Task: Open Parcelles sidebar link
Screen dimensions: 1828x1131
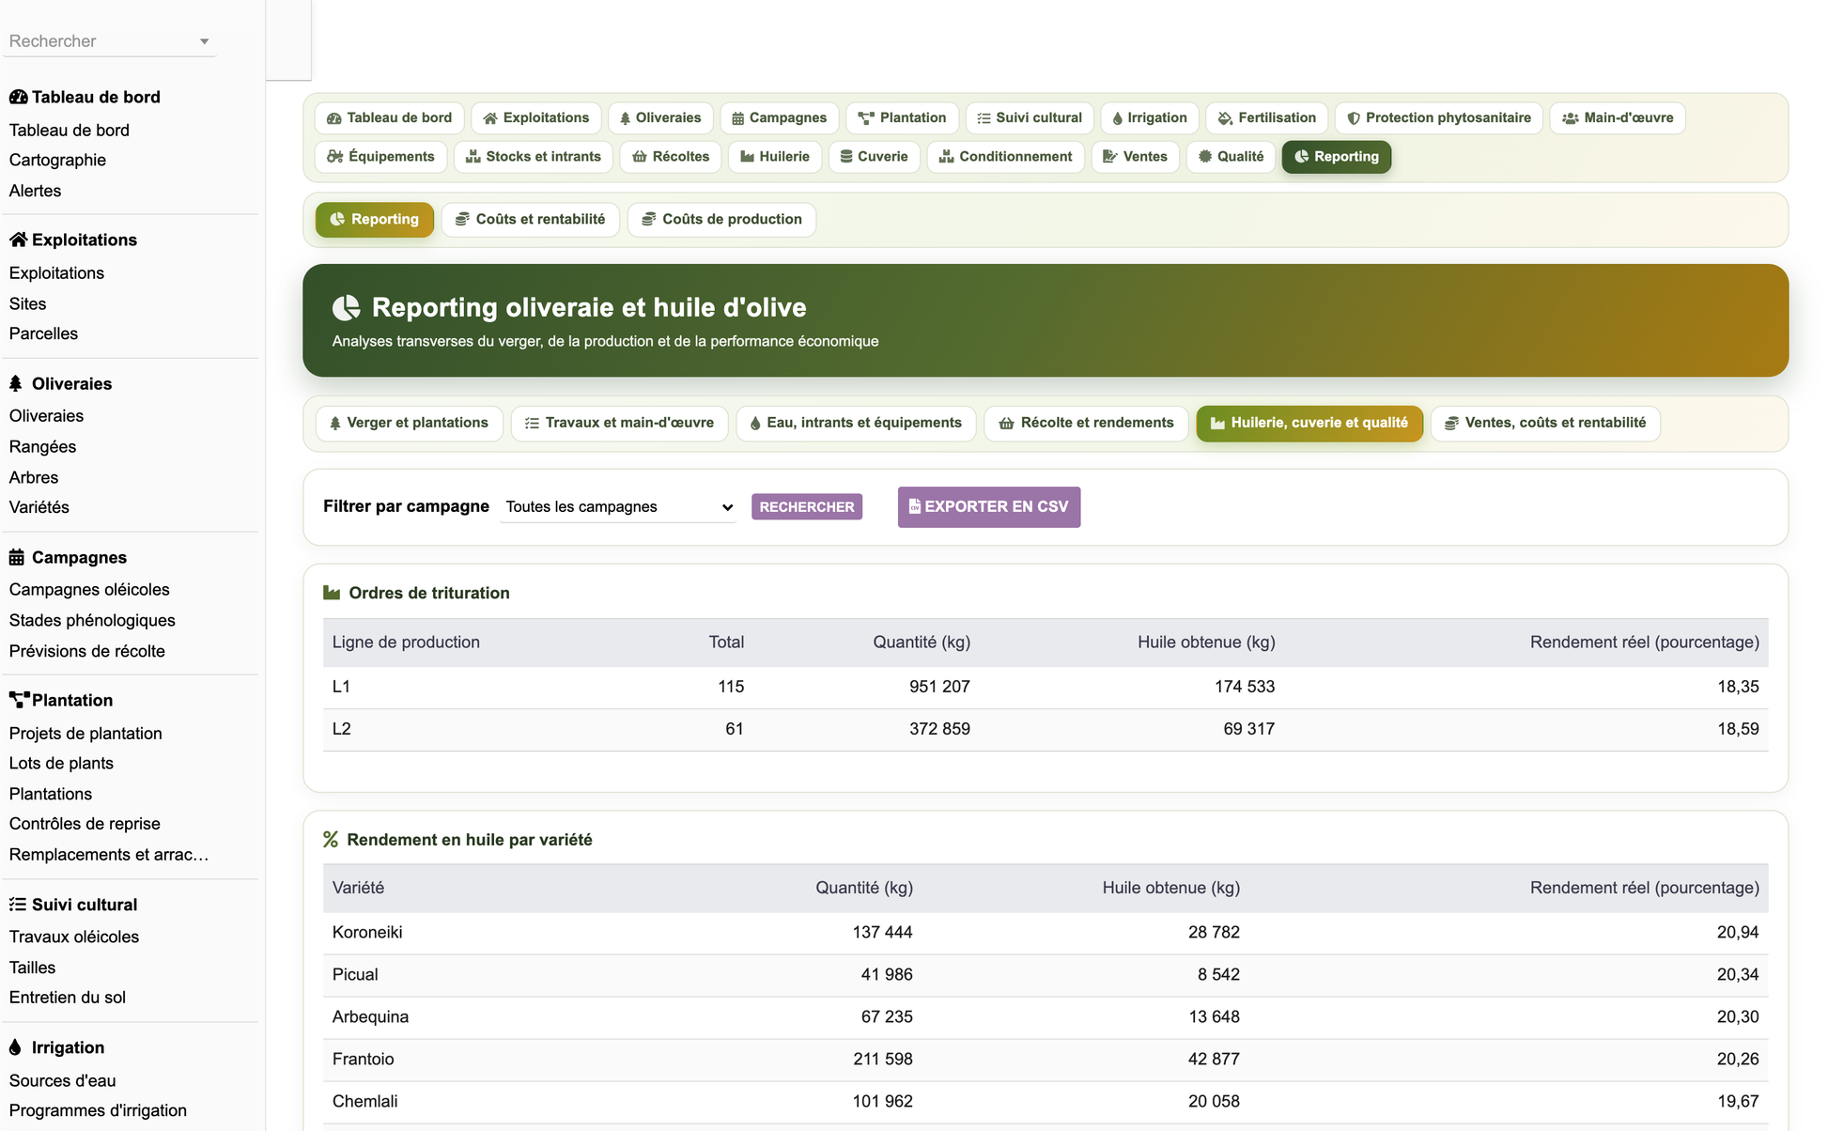Action: coord(43,334)
